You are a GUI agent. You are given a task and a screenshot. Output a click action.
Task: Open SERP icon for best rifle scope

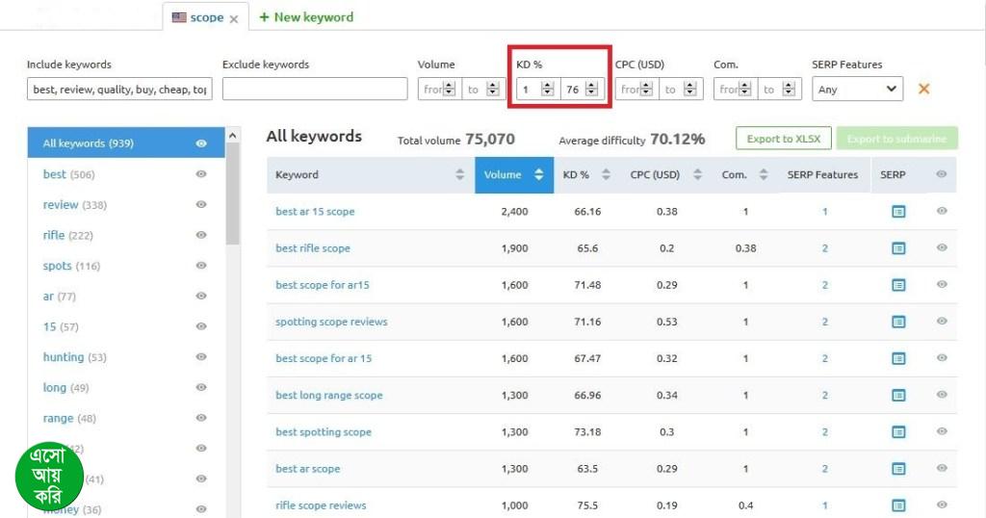point(897,248)
